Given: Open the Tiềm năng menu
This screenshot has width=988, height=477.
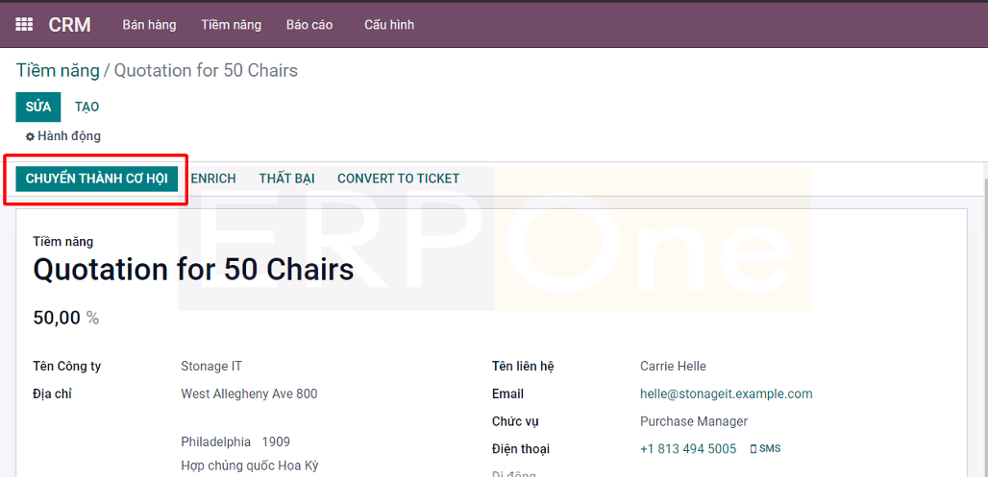Looking at the screenshot, I should [232, 25].
